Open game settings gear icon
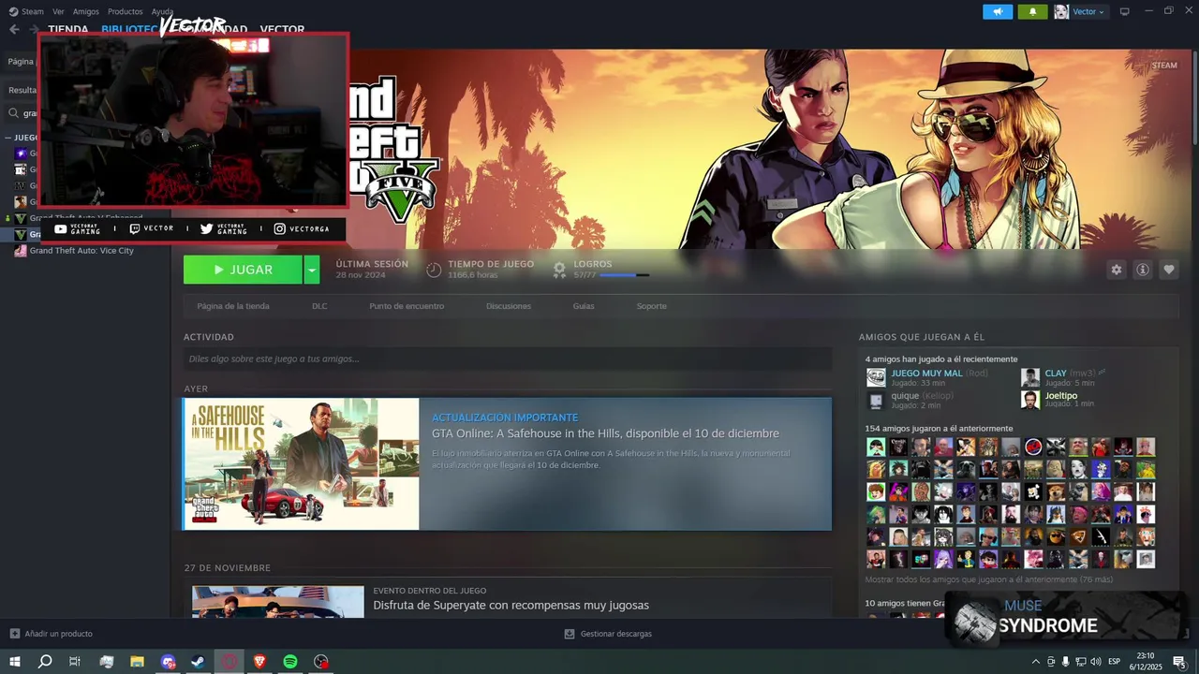The image size is (1199, 674). click(x=1116, y=270)
